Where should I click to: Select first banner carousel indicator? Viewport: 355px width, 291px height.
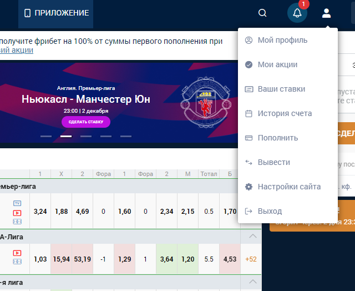[x=46, y=137]
